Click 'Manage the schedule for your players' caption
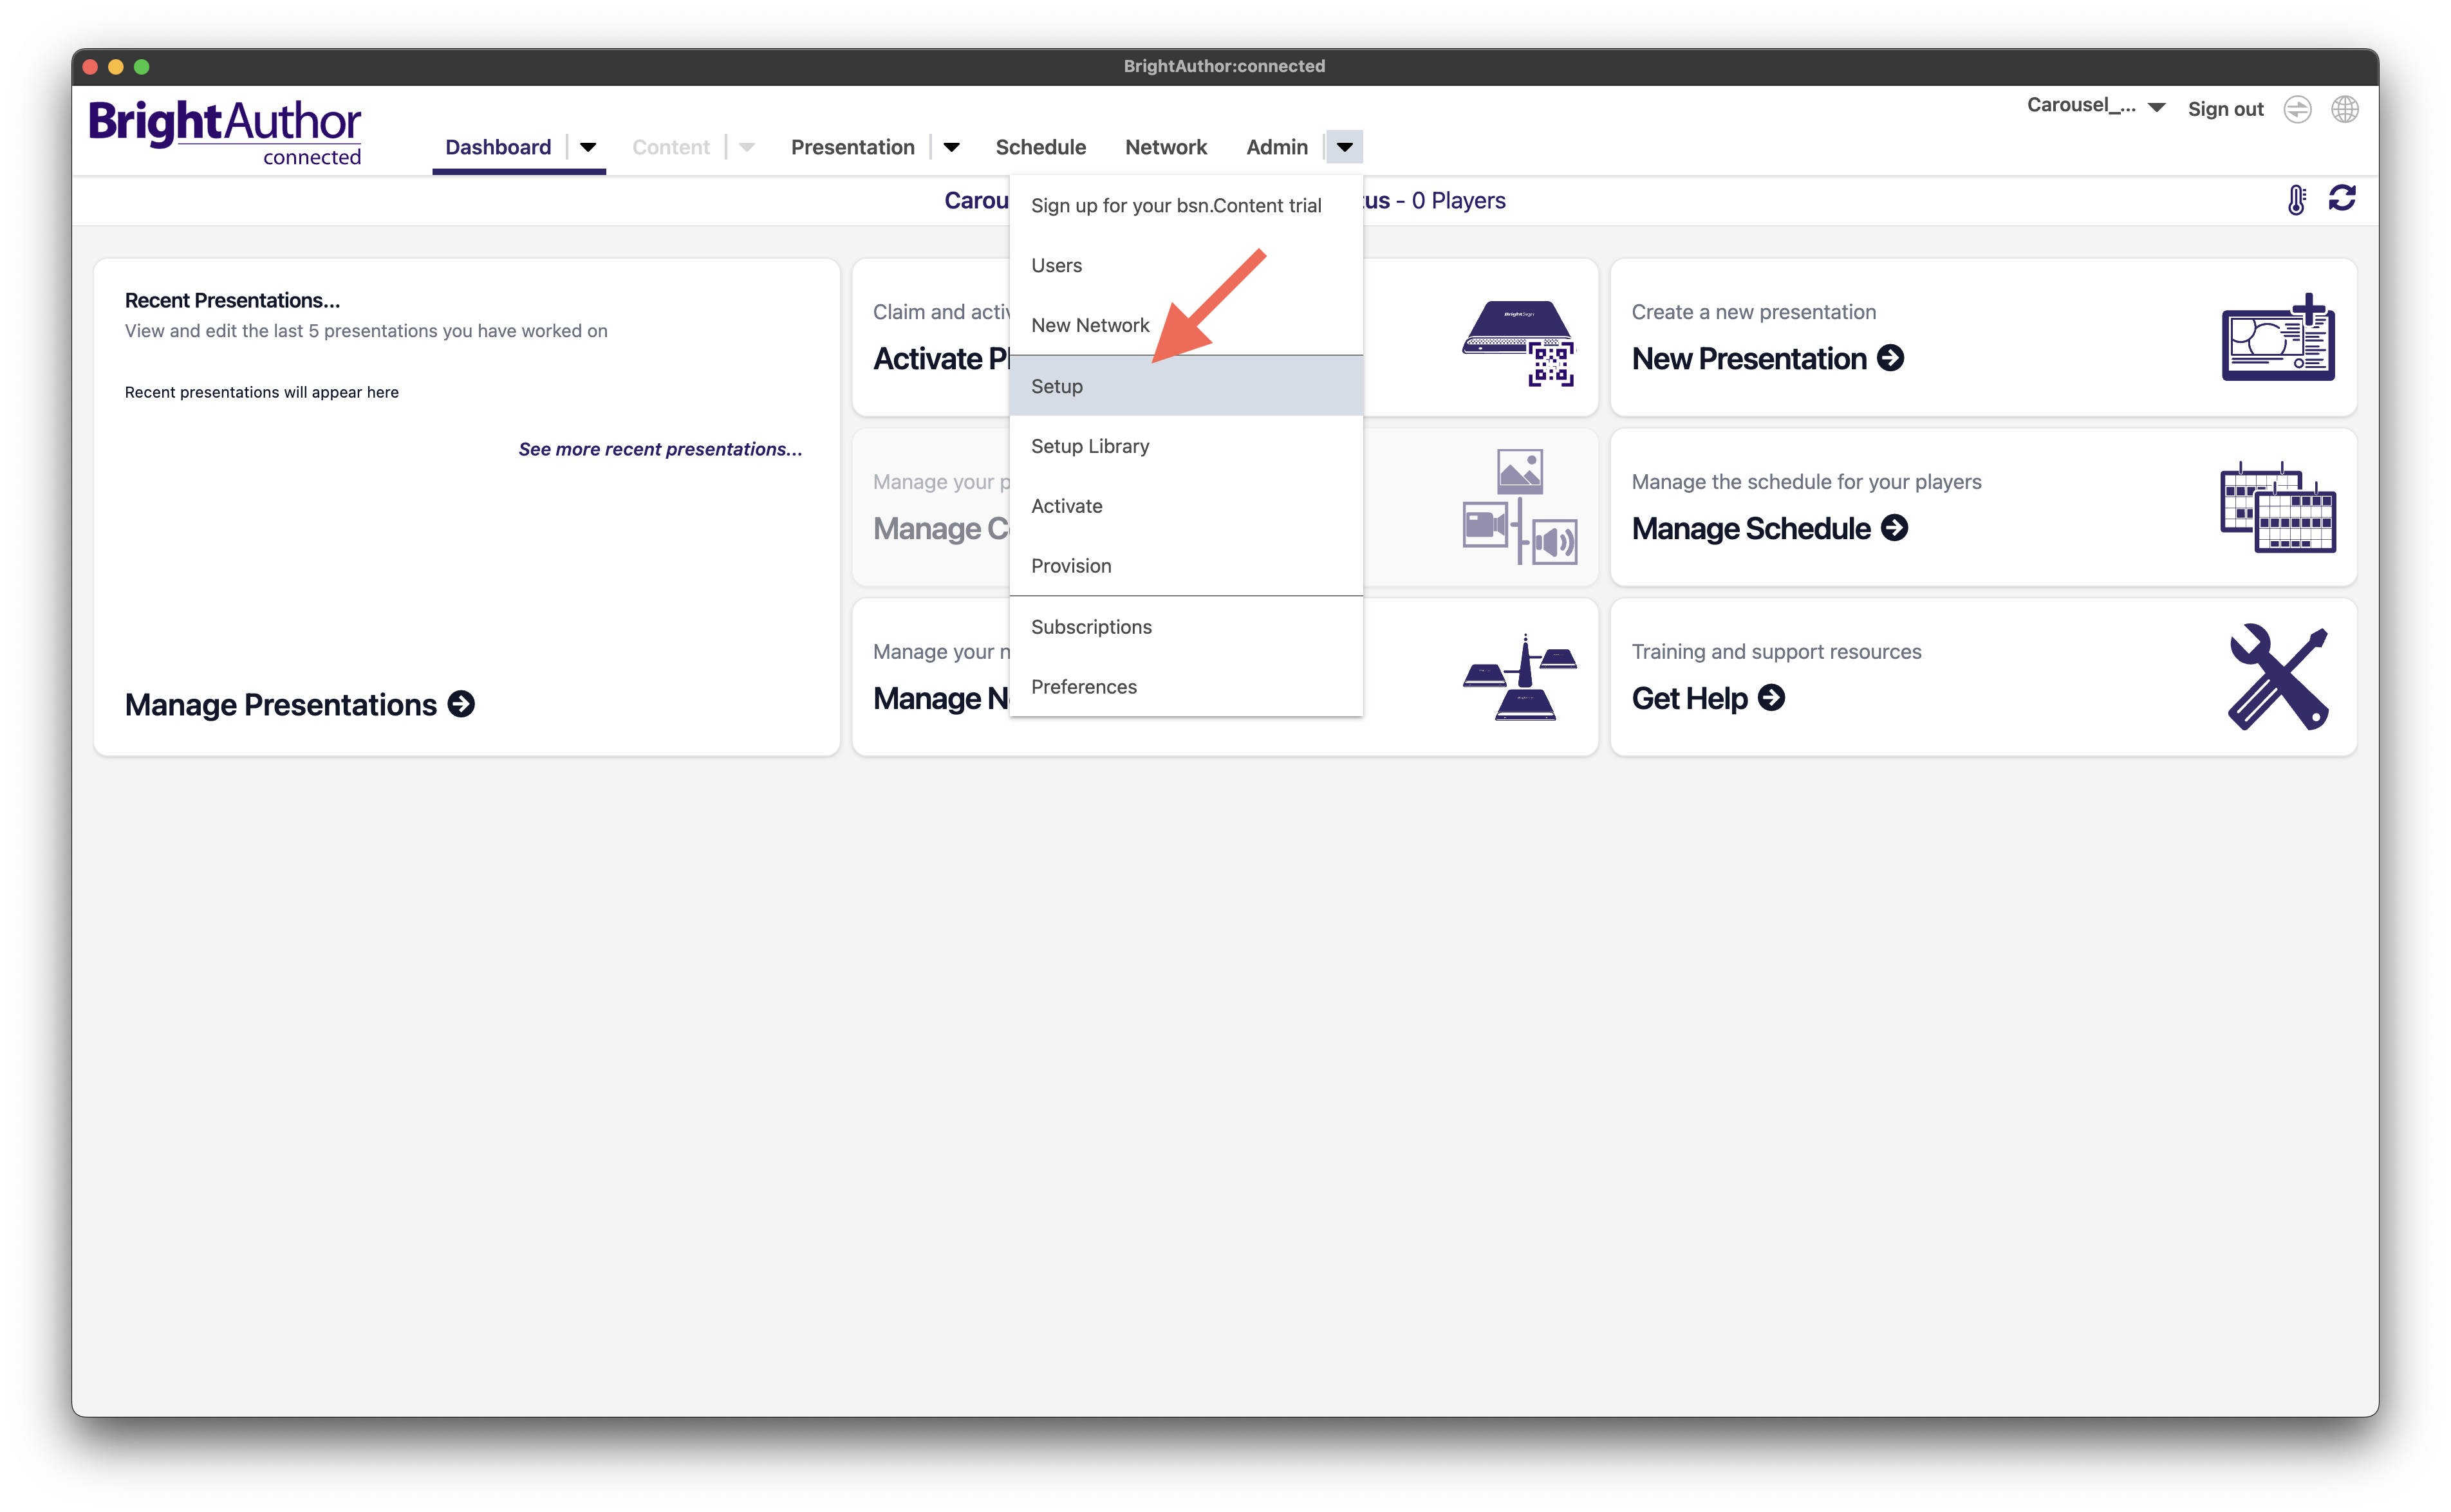 (1805, 482)
